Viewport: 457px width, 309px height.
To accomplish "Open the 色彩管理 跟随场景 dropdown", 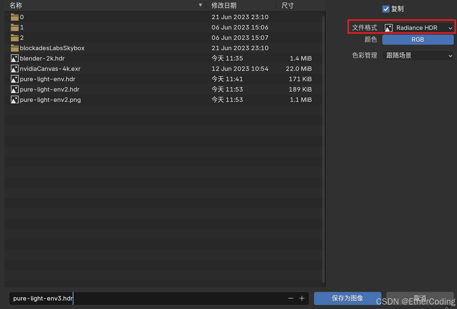I will 418,55.
